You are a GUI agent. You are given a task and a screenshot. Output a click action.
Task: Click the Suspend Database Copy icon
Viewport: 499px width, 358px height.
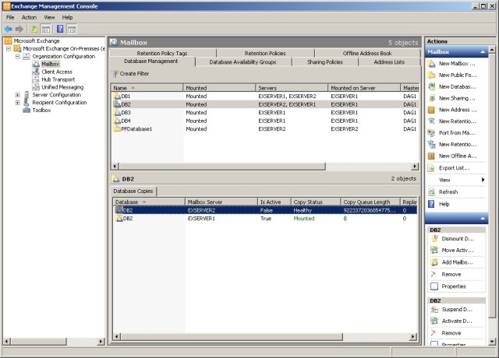pyautogui.click(x=434, y=309)
